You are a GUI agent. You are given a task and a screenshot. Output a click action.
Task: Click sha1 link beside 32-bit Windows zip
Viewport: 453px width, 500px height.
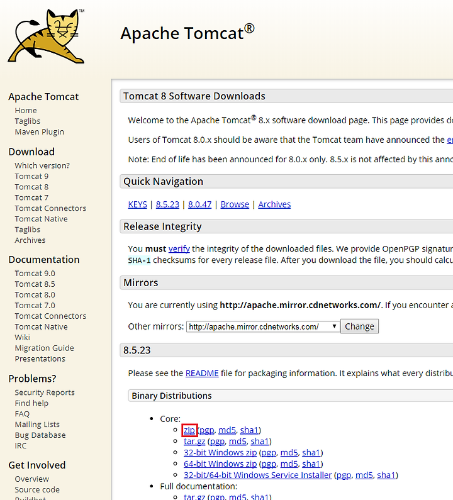pos(311,453)
